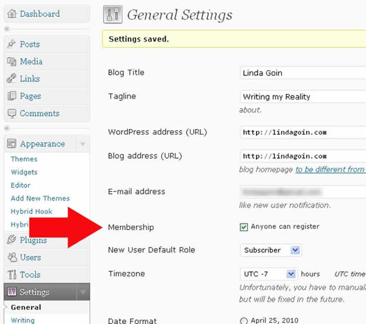Open the UTC -7 timezone dropdown
The height and width of the screenshot is (324, 366).
(269, 274)
